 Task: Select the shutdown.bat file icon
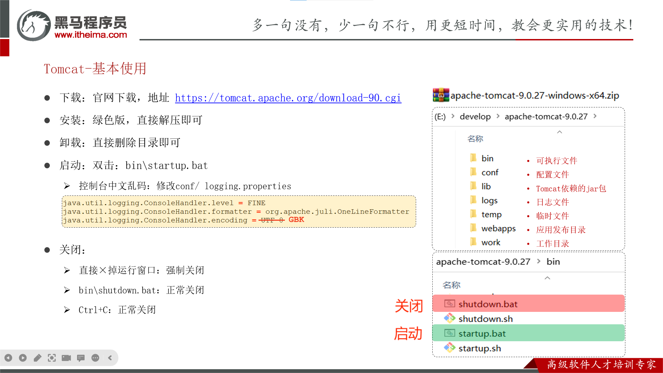pos(450,304)
